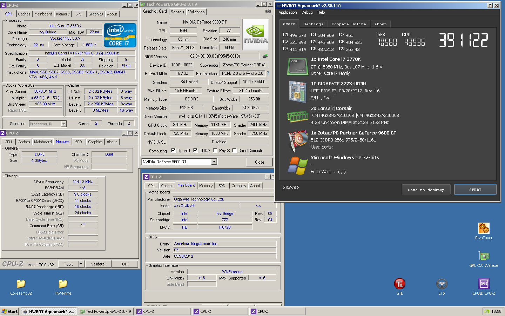Select Caches tab in top CPU-Z window
The width and height of the screenshot is (505, 316).
(x=24, y=14)
